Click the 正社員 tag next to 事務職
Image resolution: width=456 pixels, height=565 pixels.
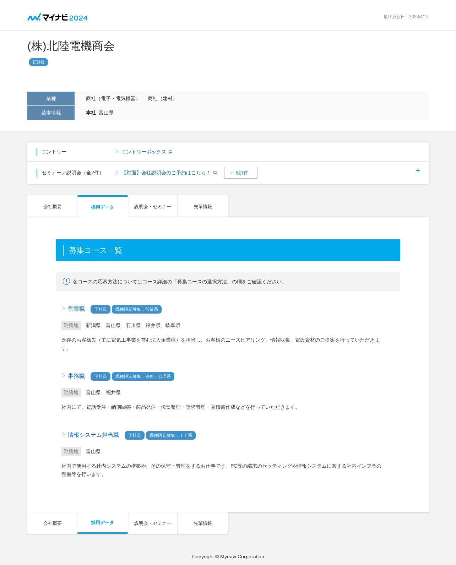tap(101, 376)
